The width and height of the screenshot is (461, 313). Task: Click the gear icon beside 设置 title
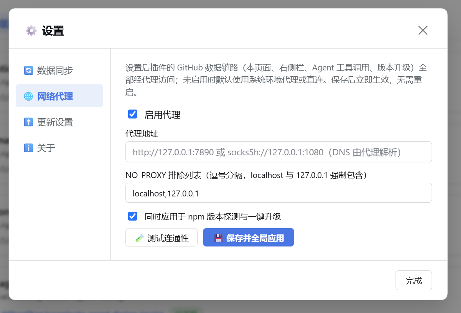tap(31, 31)
